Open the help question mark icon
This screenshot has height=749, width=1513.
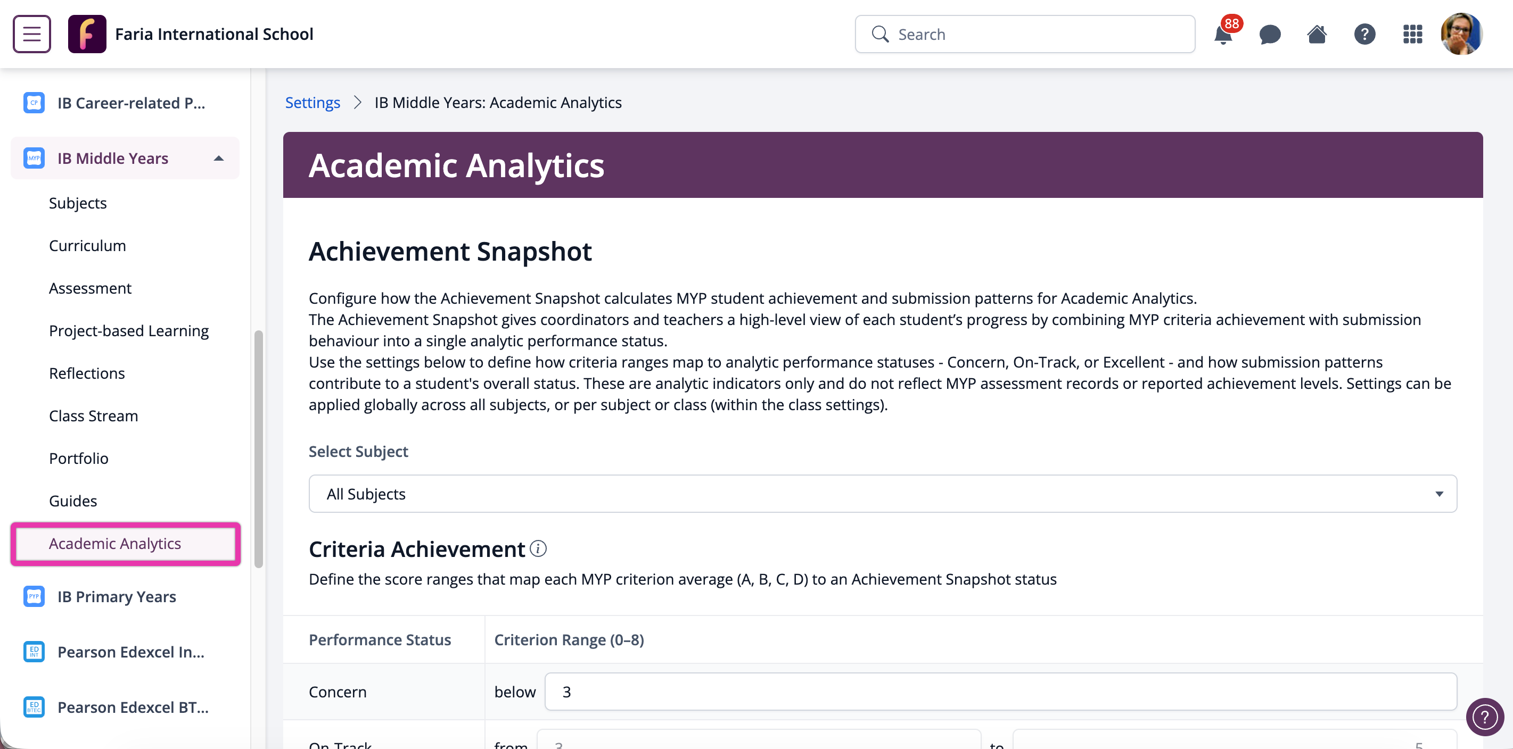pos(1365,34)
